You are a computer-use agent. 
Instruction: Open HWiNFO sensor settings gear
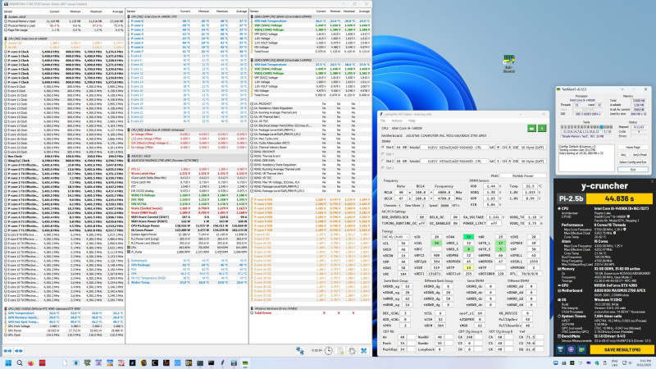coord(353,351)
